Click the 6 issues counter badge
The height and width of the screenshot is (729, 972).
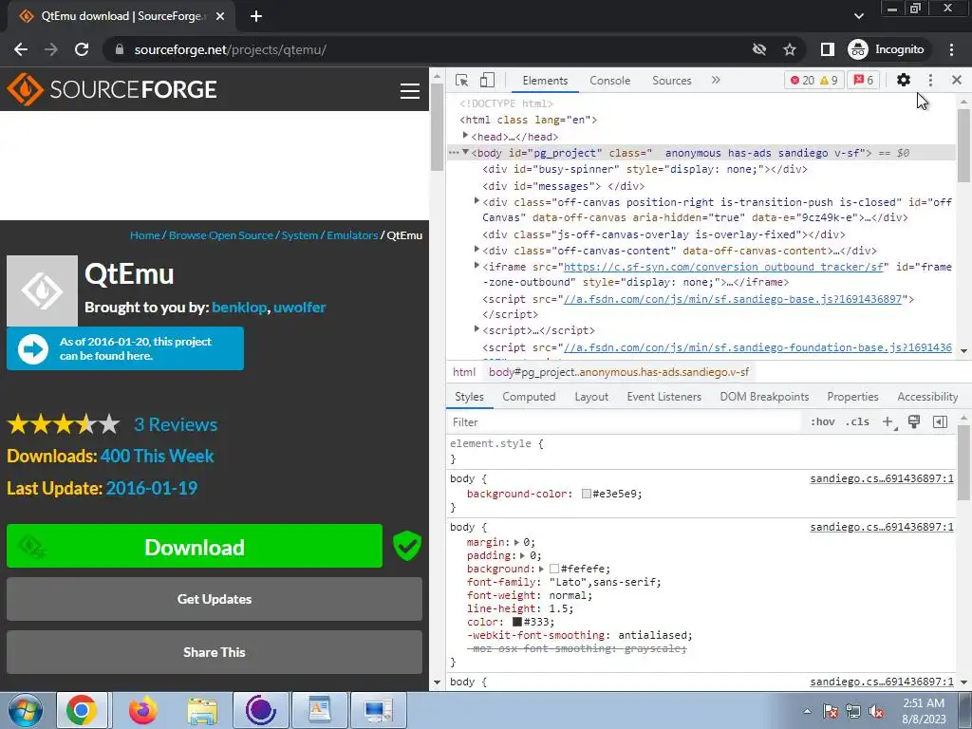[864, 81]
